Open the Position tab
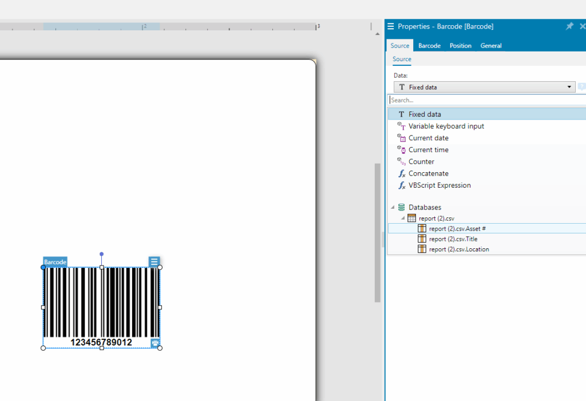 point(460,45)
